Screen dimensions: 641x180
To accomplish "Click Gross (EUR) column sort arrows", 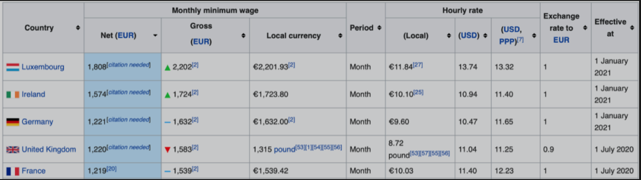I will 243,36.
